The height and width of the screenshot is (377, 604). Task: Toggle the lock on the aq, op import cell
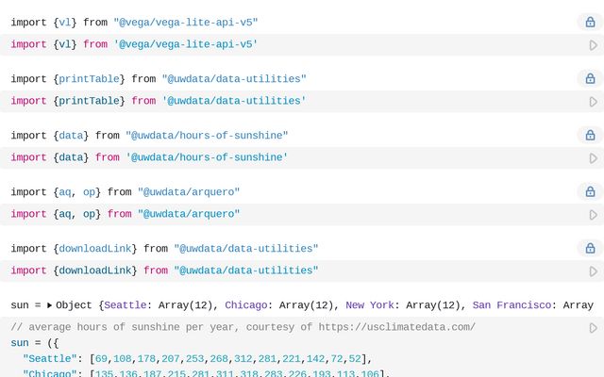(x=590, y=192)
